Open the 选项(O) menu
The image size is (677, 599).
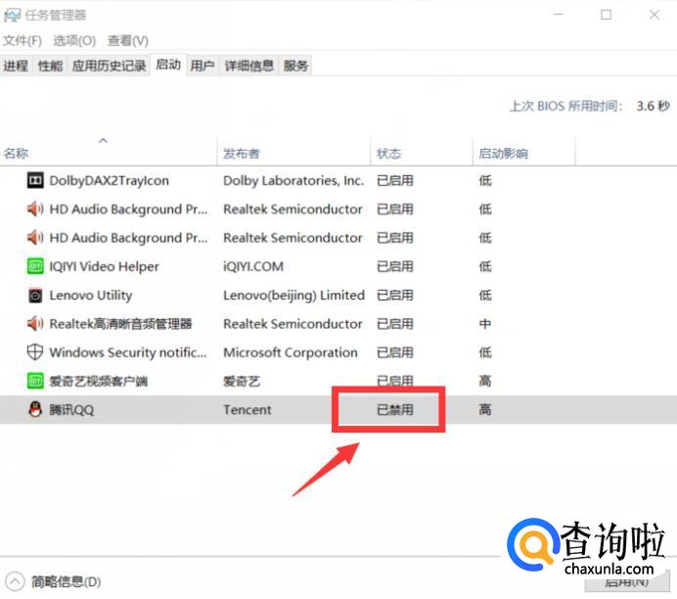click(x=74, y=40)
